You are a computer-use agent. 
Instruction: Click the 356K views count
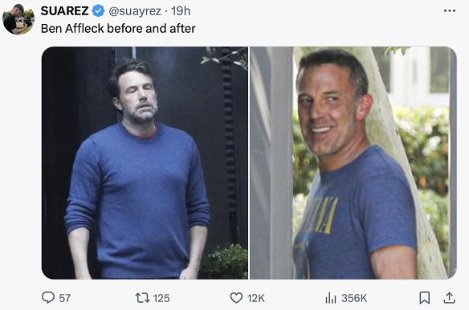pyautogui.click(x=354, y=298)
